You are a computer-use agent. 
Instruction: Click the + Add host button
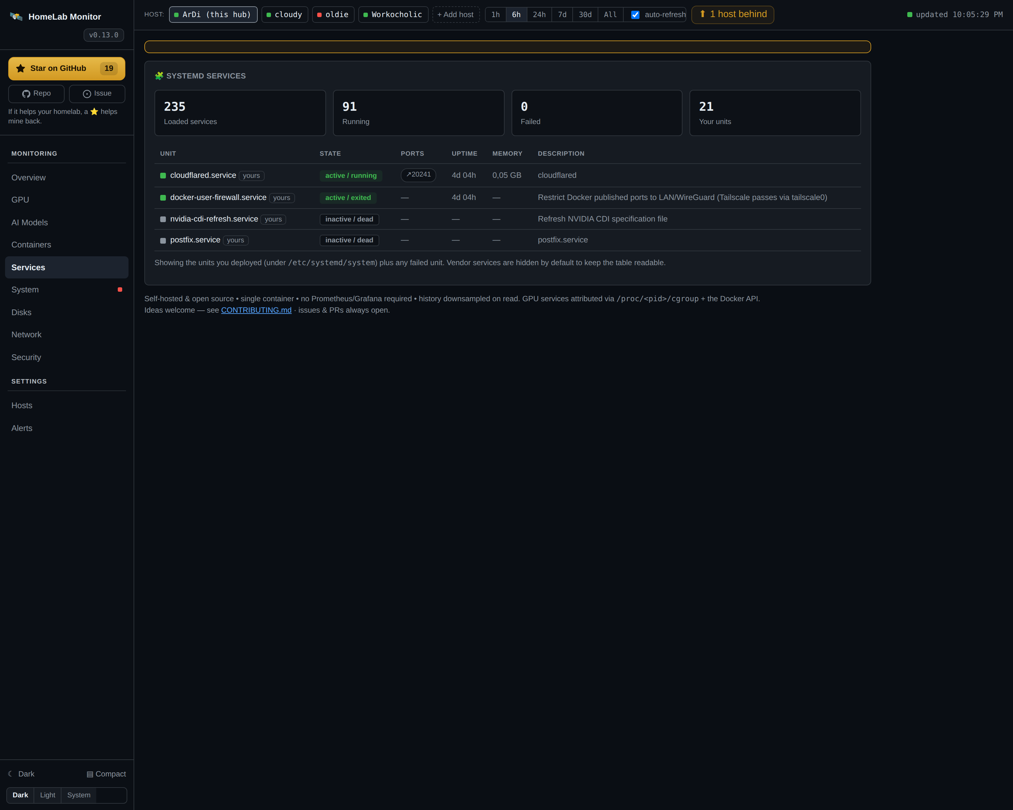[456, 15]
